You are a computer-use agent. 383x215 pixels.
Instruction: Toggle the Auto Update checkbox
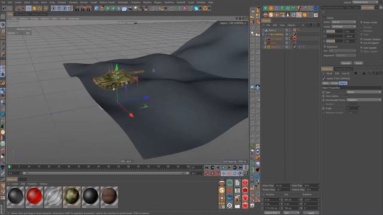click(x=361, y=48)
